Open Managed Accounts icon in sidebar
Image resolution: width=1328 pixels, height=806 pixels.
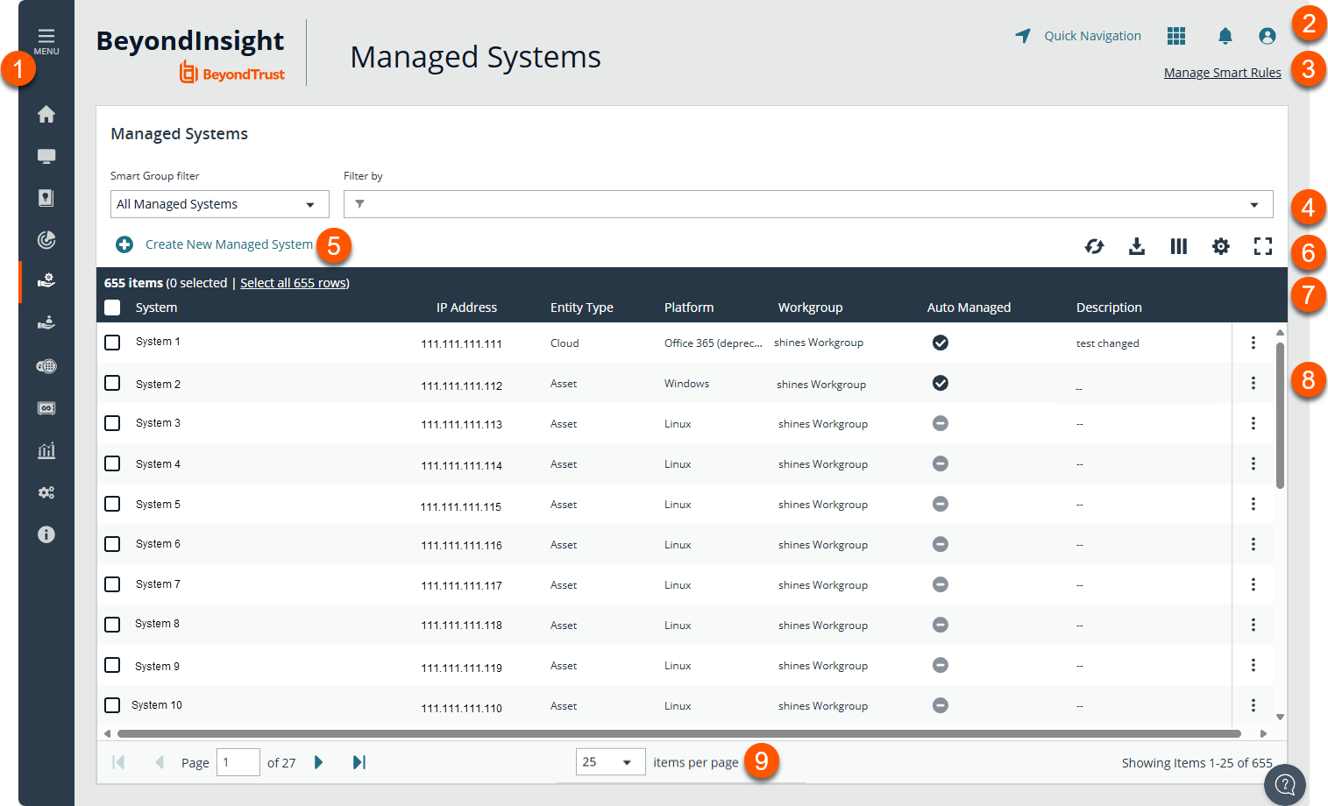point(46,323)
